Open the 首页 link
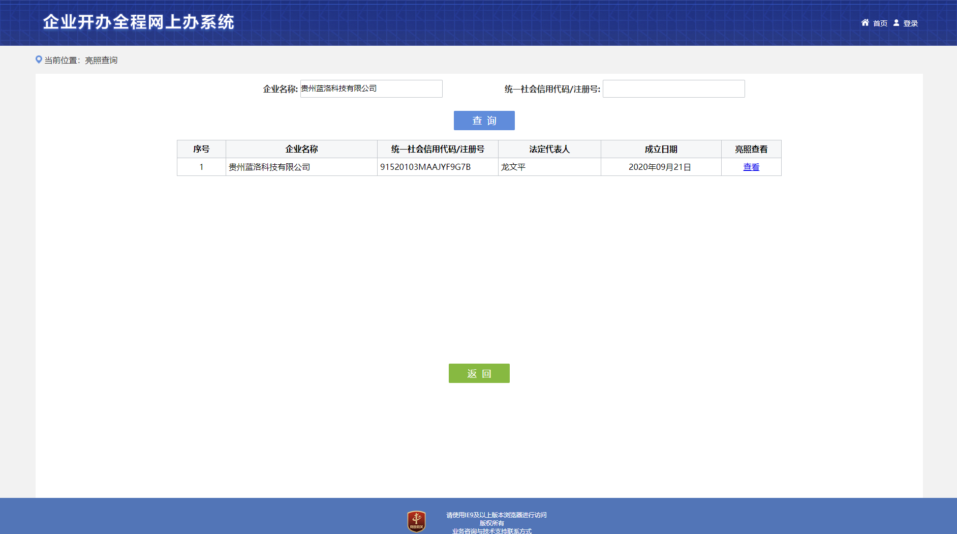Viewport: 957px width, 534px height. pyautogui.click(x=880, y=23)
